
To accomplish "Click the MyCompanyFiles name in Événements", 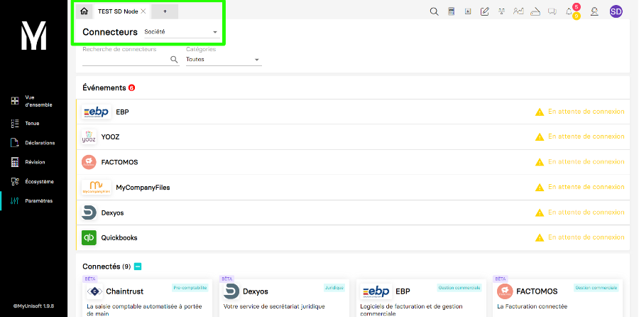I will click(143, 188).
